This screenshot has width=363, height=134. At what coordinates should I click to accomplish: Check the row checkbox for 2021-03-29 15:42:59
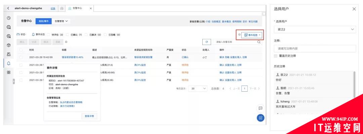tap(21, 57)
